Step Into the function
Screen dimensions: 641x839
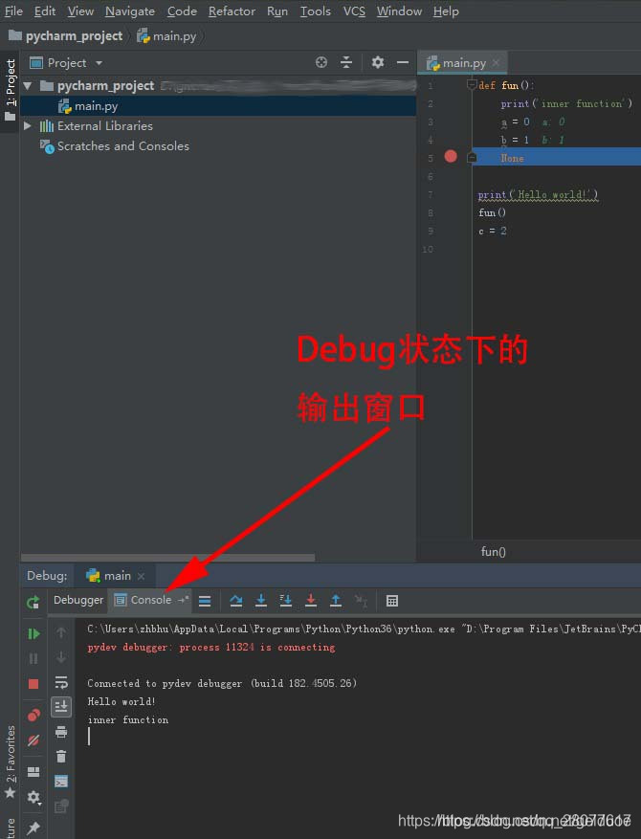point(260,601)
